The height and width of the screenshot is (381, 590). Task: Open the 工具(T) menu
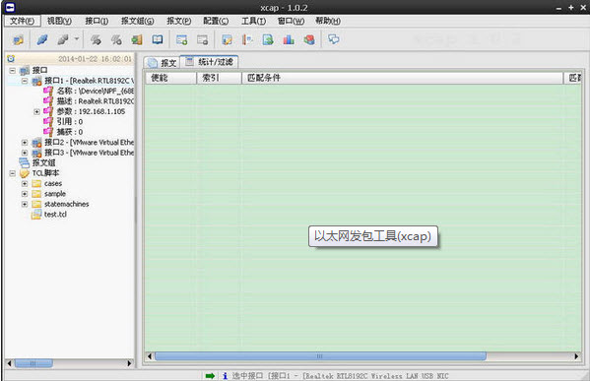(x=253, y=21)
